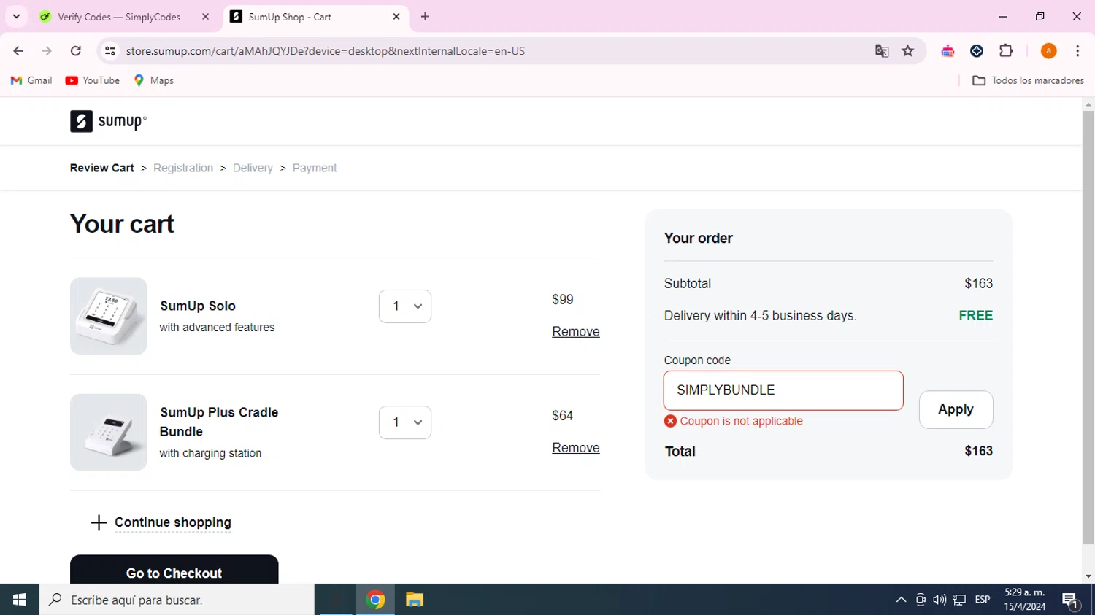Close the SumUp Shop Cart tab
The height and width of the screenshot is (615, 1095).
coord(396,17)
